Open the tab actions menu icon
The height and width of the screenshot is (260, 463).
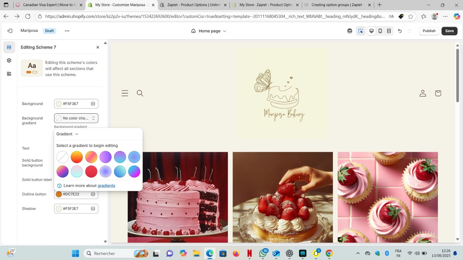6,5
